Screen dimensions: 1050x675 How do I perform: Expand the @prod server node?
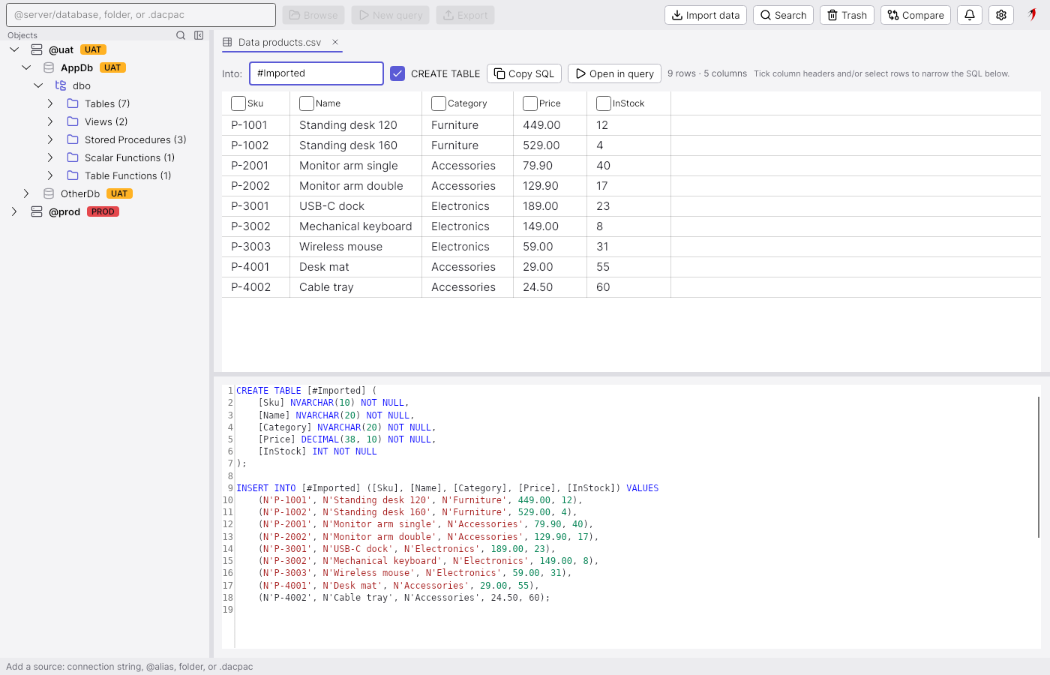(14, 211)
